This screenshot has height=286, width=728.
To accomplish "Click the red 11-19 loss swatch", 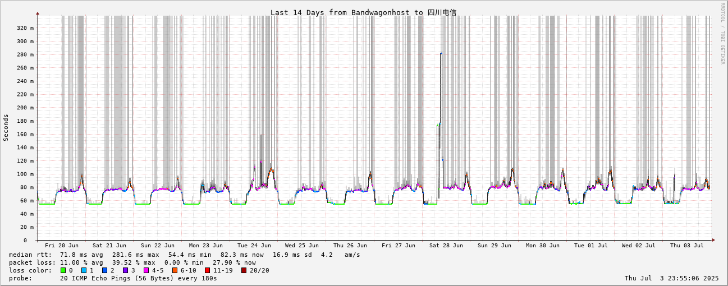I will [x=208, y=270].
